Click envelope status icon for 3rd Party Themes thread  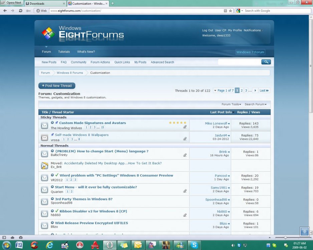click(x=44, y=202)
